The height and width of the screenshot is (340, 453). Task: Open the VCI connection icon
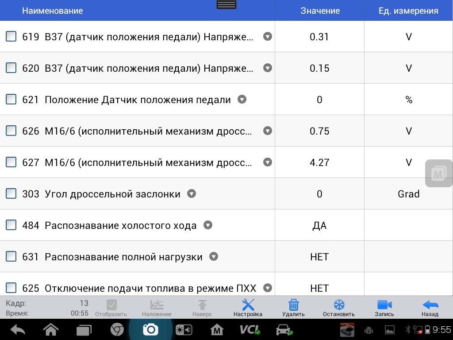pyautogui.click(x=250, y=329)
